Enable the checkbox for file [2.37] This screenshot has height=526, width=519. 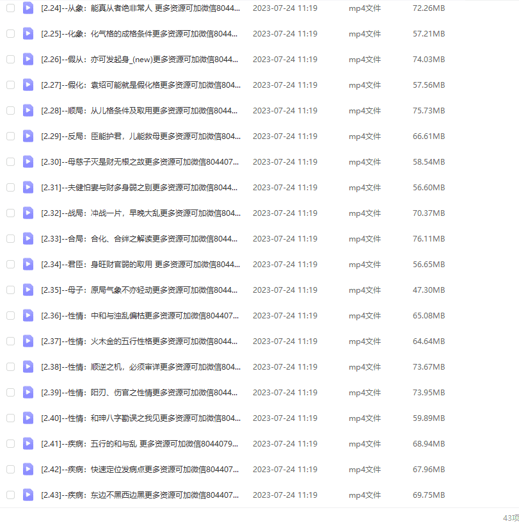tap(10, 341)
